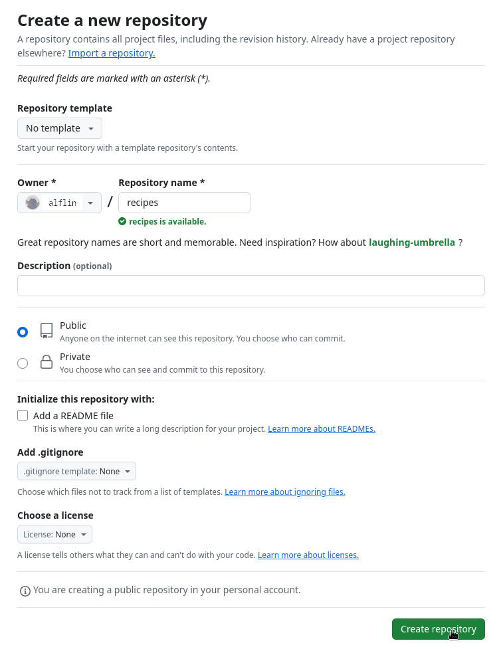The height and width of the screenshot is (649, 499).
Task: Open the License: None dropdown
Action: click(x=54, y=533)
